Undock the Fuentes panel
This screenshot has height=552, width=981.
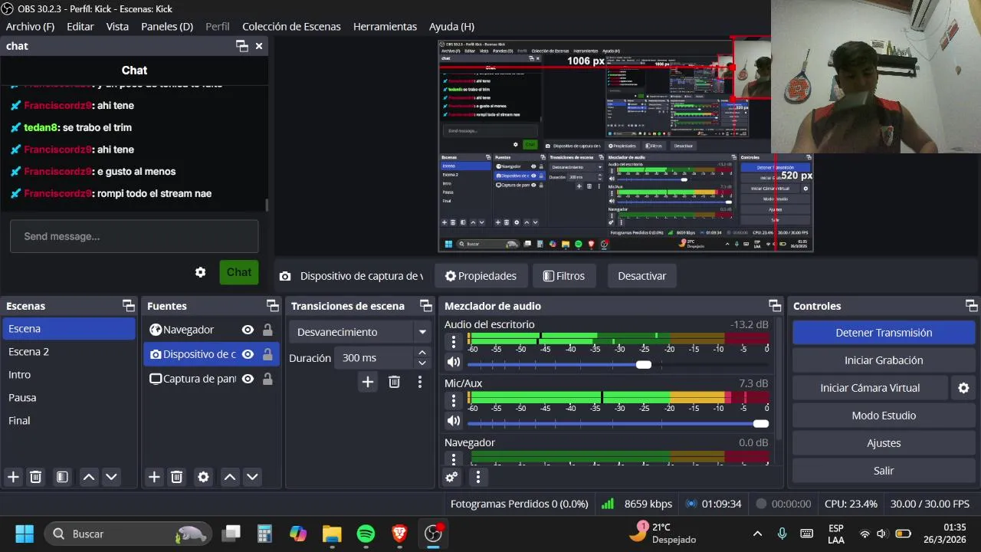click(x=271, y=306)
